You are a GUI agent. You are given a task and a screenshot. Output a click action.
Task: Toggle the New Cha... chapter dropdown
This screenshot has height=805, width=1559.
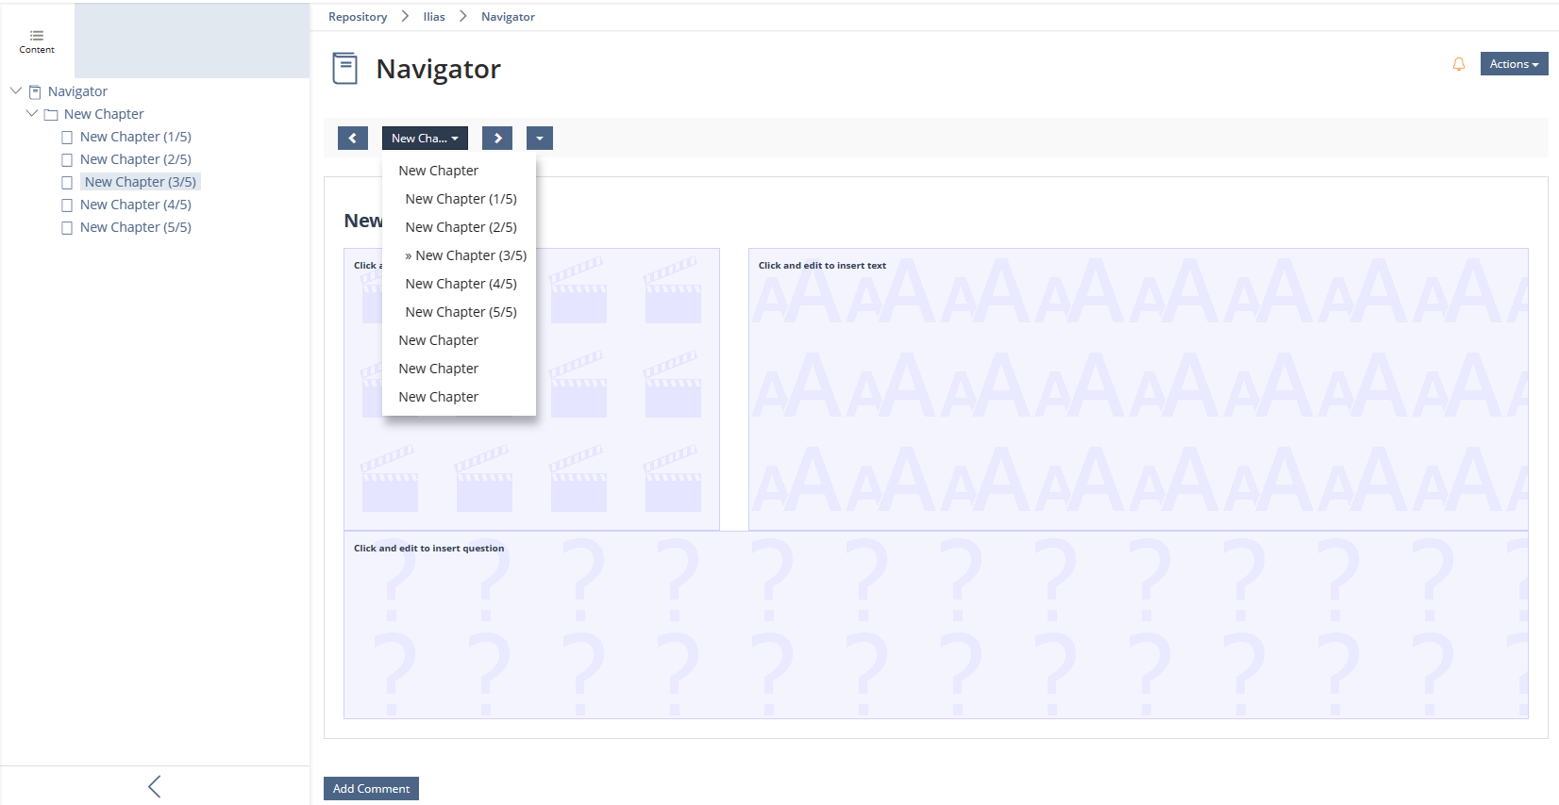point(425,139)
